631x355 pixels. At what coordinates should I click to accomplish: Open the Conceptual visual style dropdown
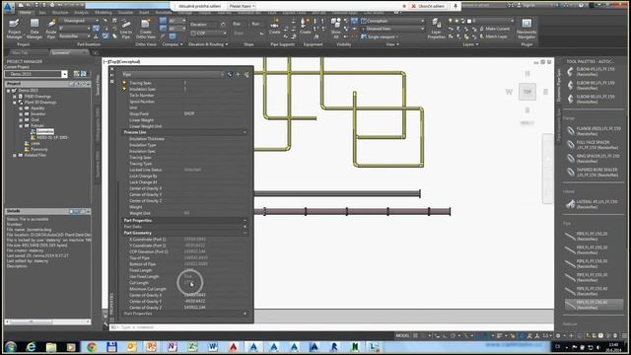coord(392,21)
